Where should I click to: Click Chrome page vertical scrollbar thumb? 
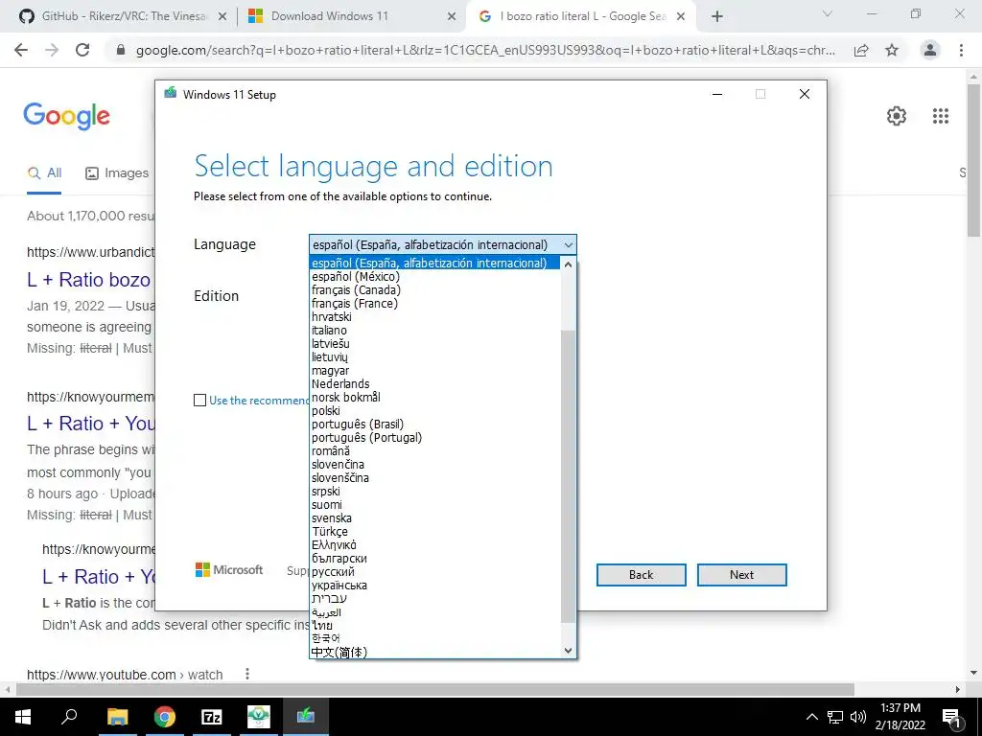click(x=974, y=160)
